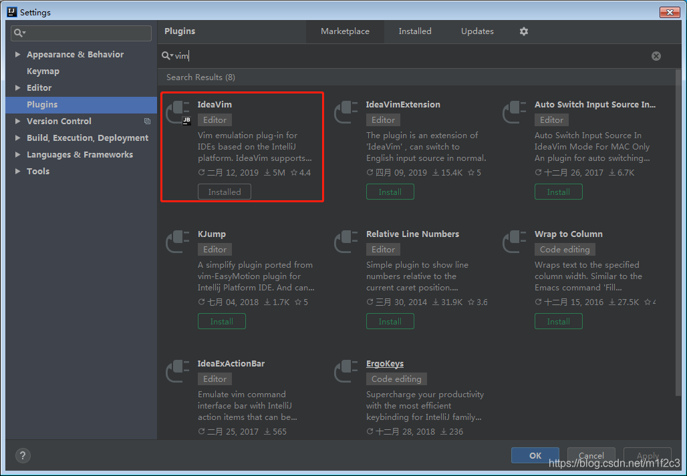
Task: Open the Relative Line Numbers plugin title
Action: [413, 234]
